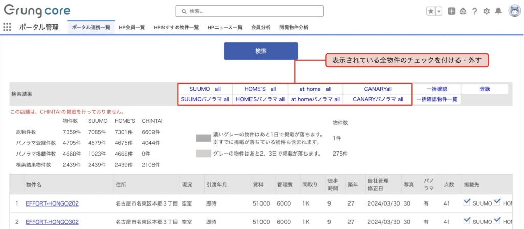Screen dimensions: 524x229
Task: Expand the favorites list dropdown arrow
Action: coord(439,11)
